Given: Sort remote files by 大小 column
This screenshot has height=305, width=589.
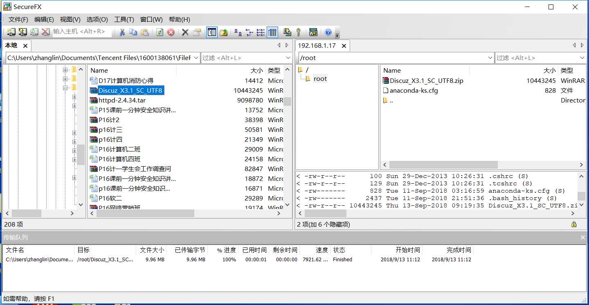Looking at the screenshot, I should coord(513,70).
